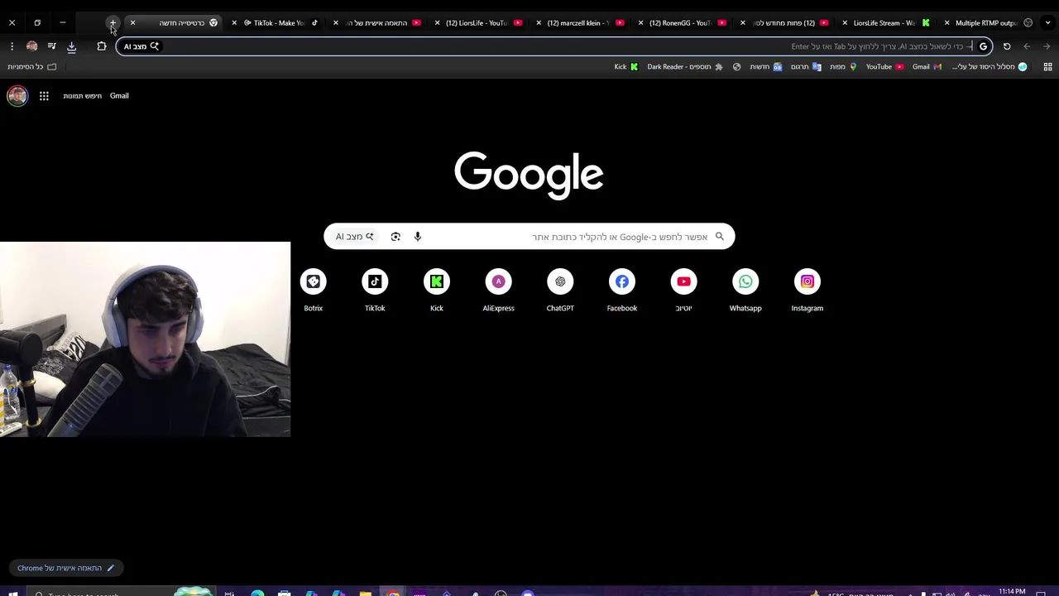The width and height of the screenshot is (1059, 596).
Task: Click the taskbar clock showing 11:14 PM
Action: (x=1012, y=592)
